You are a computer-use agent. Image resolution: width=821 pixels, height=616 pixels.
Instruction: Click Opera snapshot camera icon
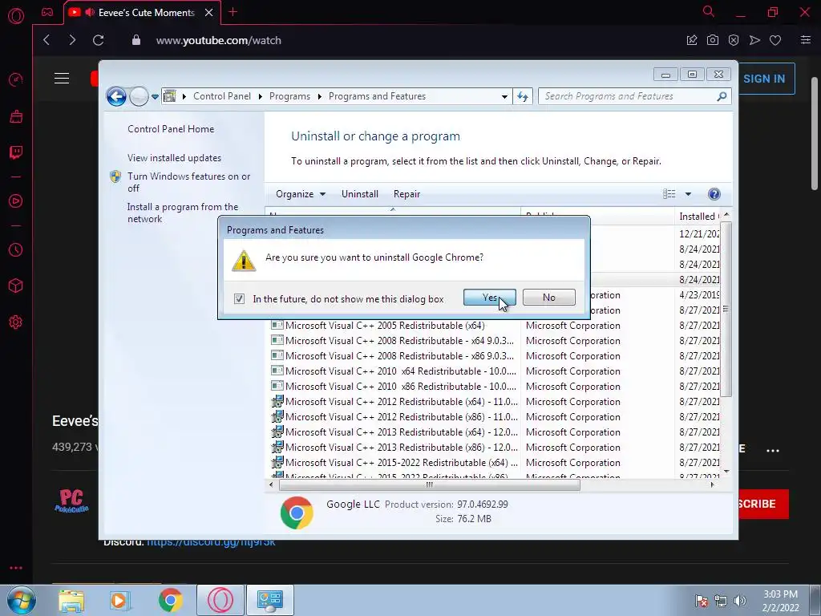click(x=713, y=40)
